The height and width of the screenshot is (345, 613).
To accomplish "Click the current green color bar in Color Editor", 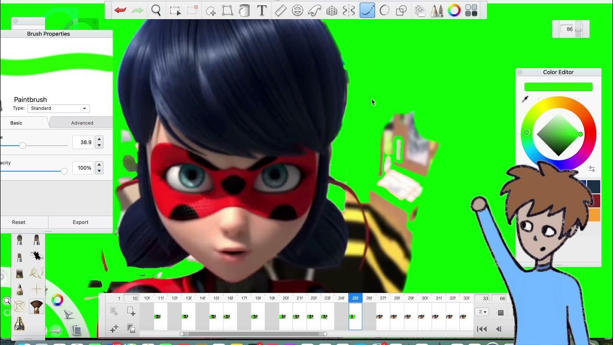I will [558, 87].
